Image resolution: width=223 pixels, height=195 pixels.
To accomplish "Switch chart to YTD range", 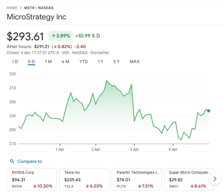I will pyautogui.click(x=83, y=61).
